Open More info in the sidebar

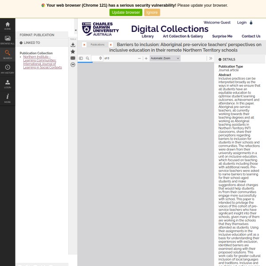click(x=8, y=98)
